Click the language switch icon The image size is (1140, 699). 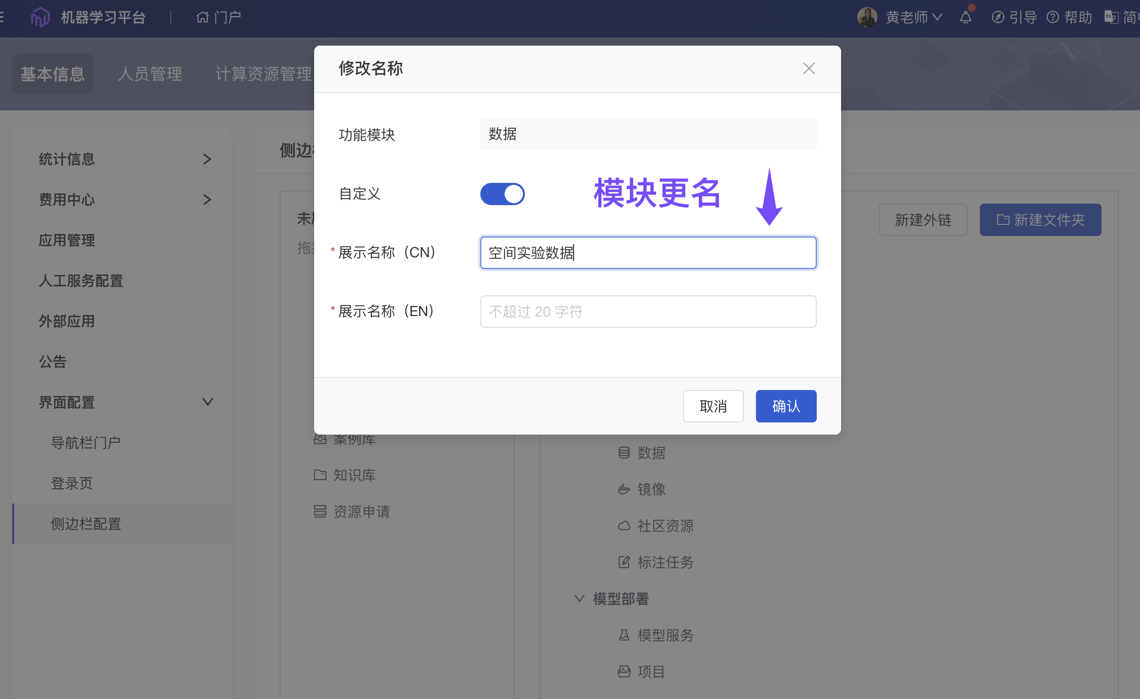pyautogui.click(x=1111, y=18)
